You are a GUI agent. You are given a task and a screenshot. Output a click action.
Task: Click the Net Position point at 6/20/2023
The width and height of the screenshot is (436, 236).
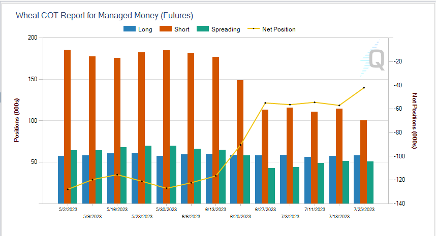point(240,145)
